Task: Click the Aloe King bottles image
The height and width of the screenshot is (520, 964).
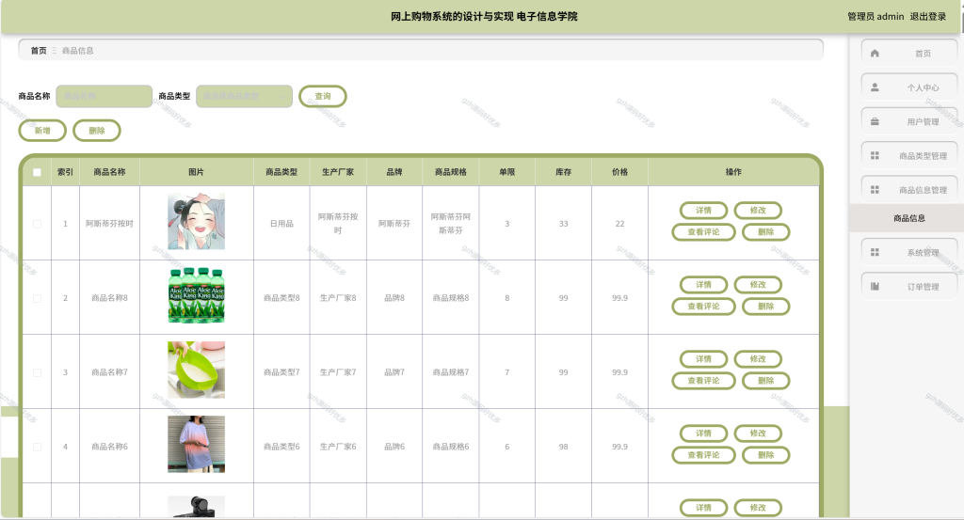Action: point(196,295)
